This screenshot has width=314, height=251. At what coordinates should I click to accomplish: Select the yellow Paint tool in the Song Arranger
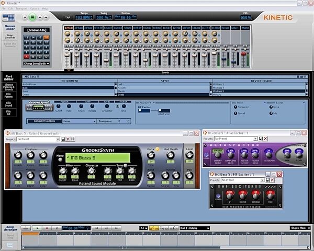pos(154,228)
